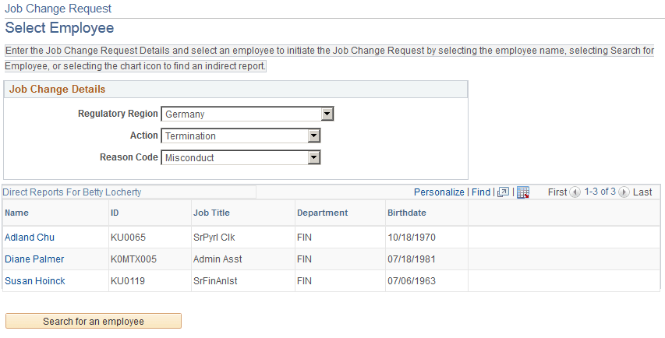Click Direct Reports For Betty Locherty title
Viewport: 665px width, 338px height.
point(72,192)
